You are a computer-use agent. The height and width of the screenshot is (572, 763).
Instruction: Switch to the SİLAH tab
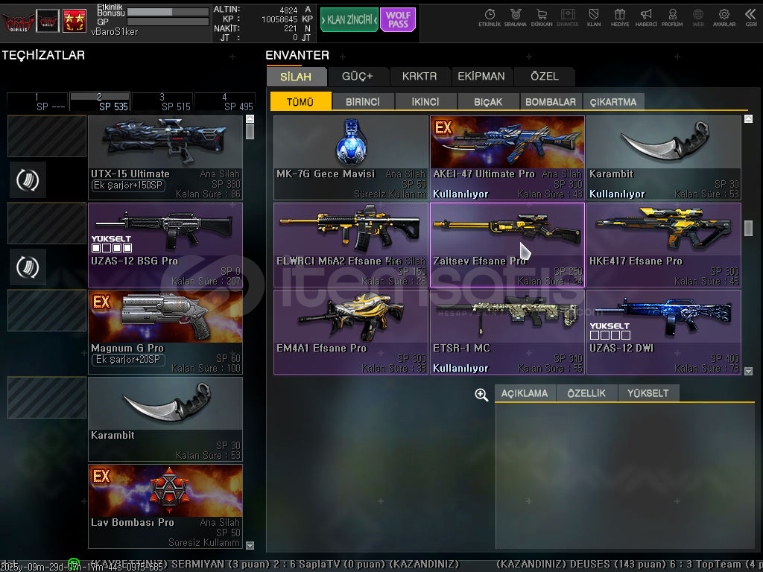pyautogui.click(x=296, y=77)
